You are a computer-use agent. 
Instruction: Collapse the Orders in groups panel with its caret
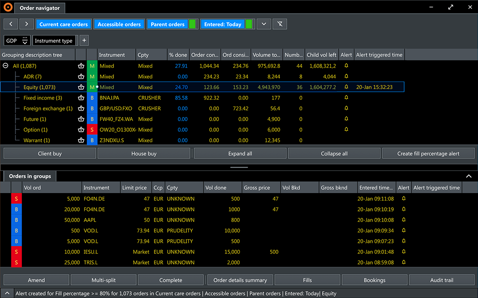point(468,176)
